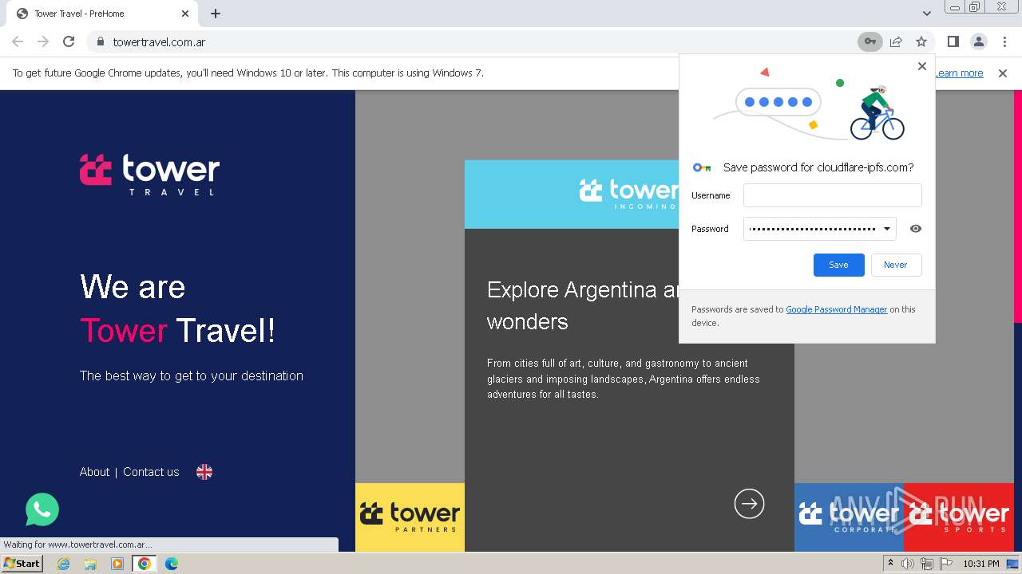This screenshot has width=1022, height=574.
Task: Reload the Tower Travel page
Action: coord(69,41)
